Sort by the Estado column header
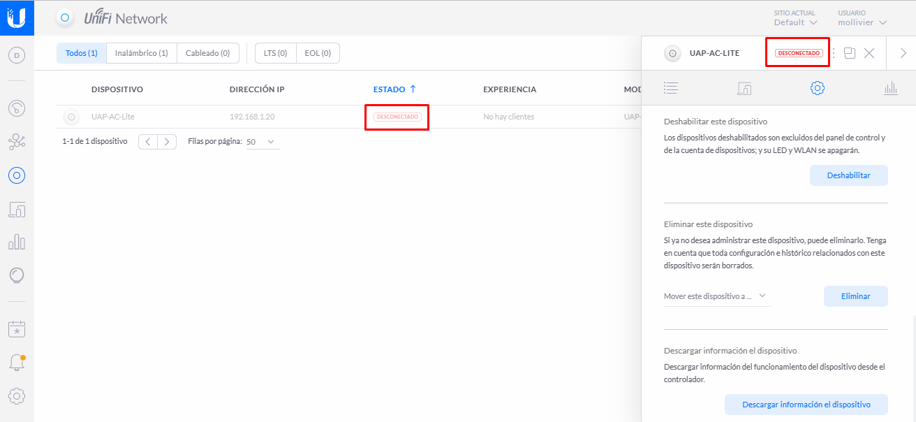 pyautogui.click(x=394, y=89)
